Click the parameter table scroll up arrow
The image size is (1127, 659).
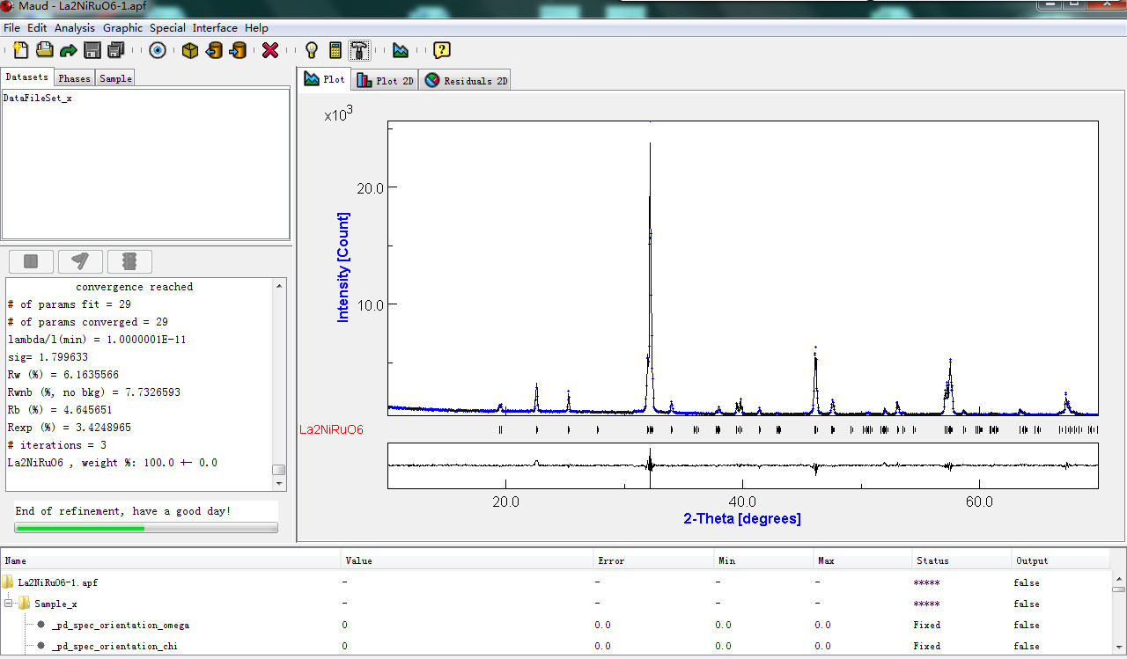(x=1119, y=579)
